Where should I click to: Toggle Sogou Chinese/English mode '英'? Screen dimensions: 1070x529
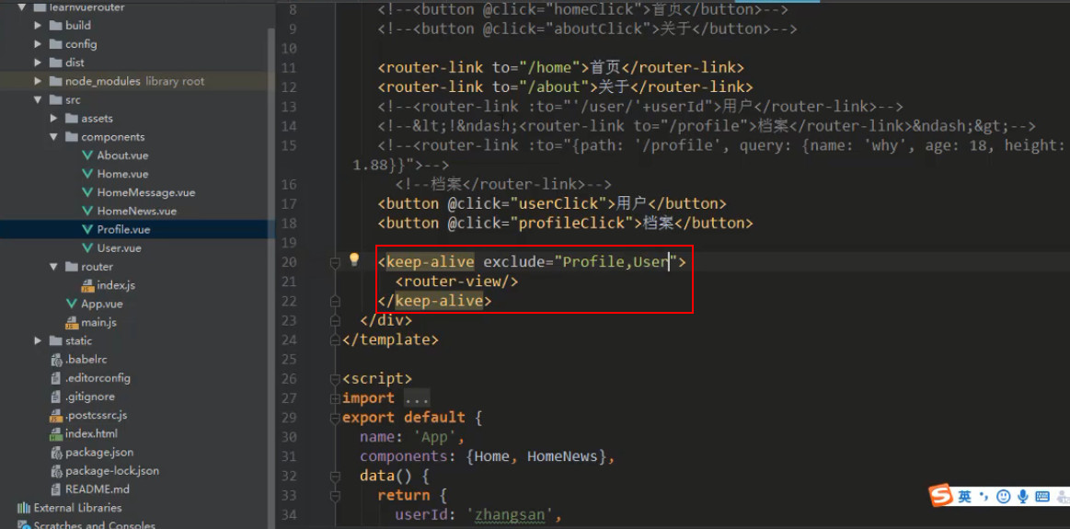point(964,496)
